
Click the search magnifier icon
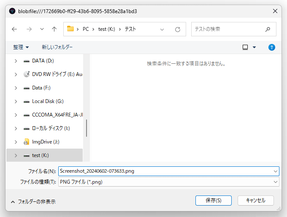[x=268, y=29]
